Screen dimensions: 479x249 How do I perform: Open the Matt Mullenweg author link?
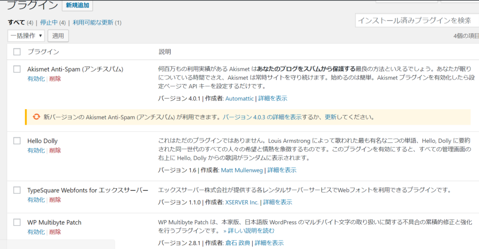click(242, 170)
